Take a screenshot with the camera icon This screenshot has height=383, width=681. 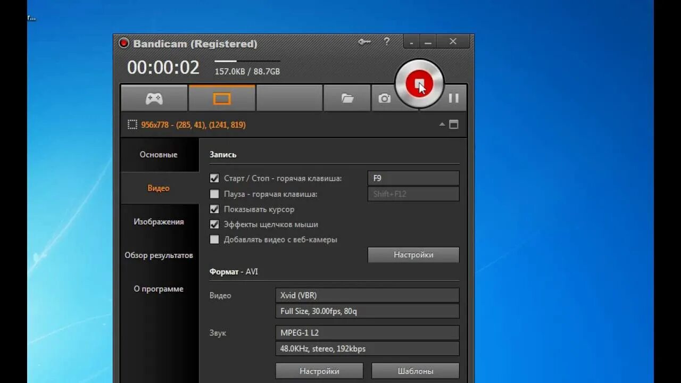(x=384, y=98)
